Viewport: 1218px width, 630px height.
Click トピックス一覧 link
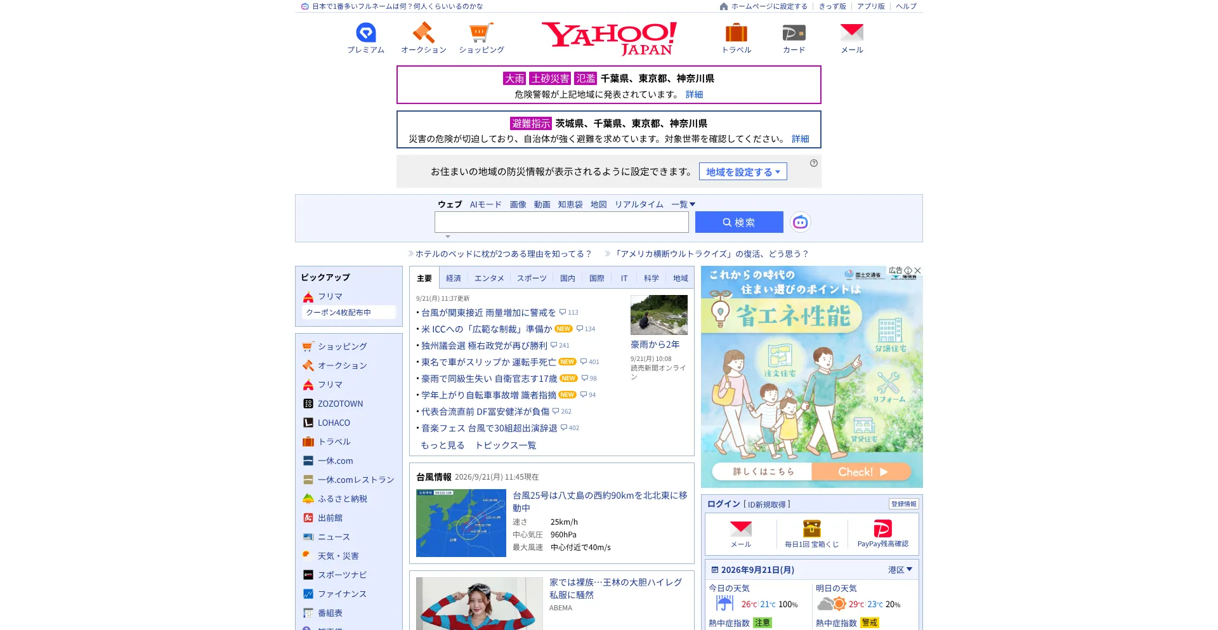506,445
